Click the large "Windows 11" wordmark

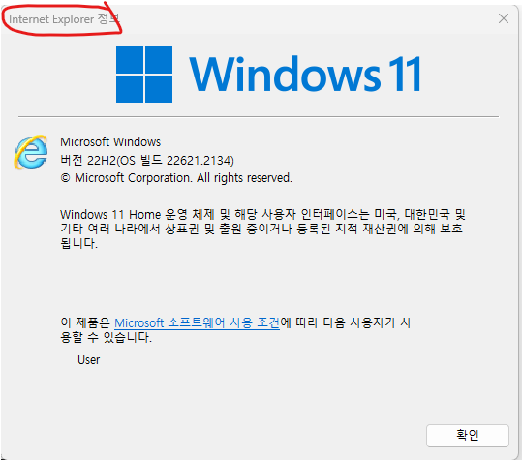point(305,75)
